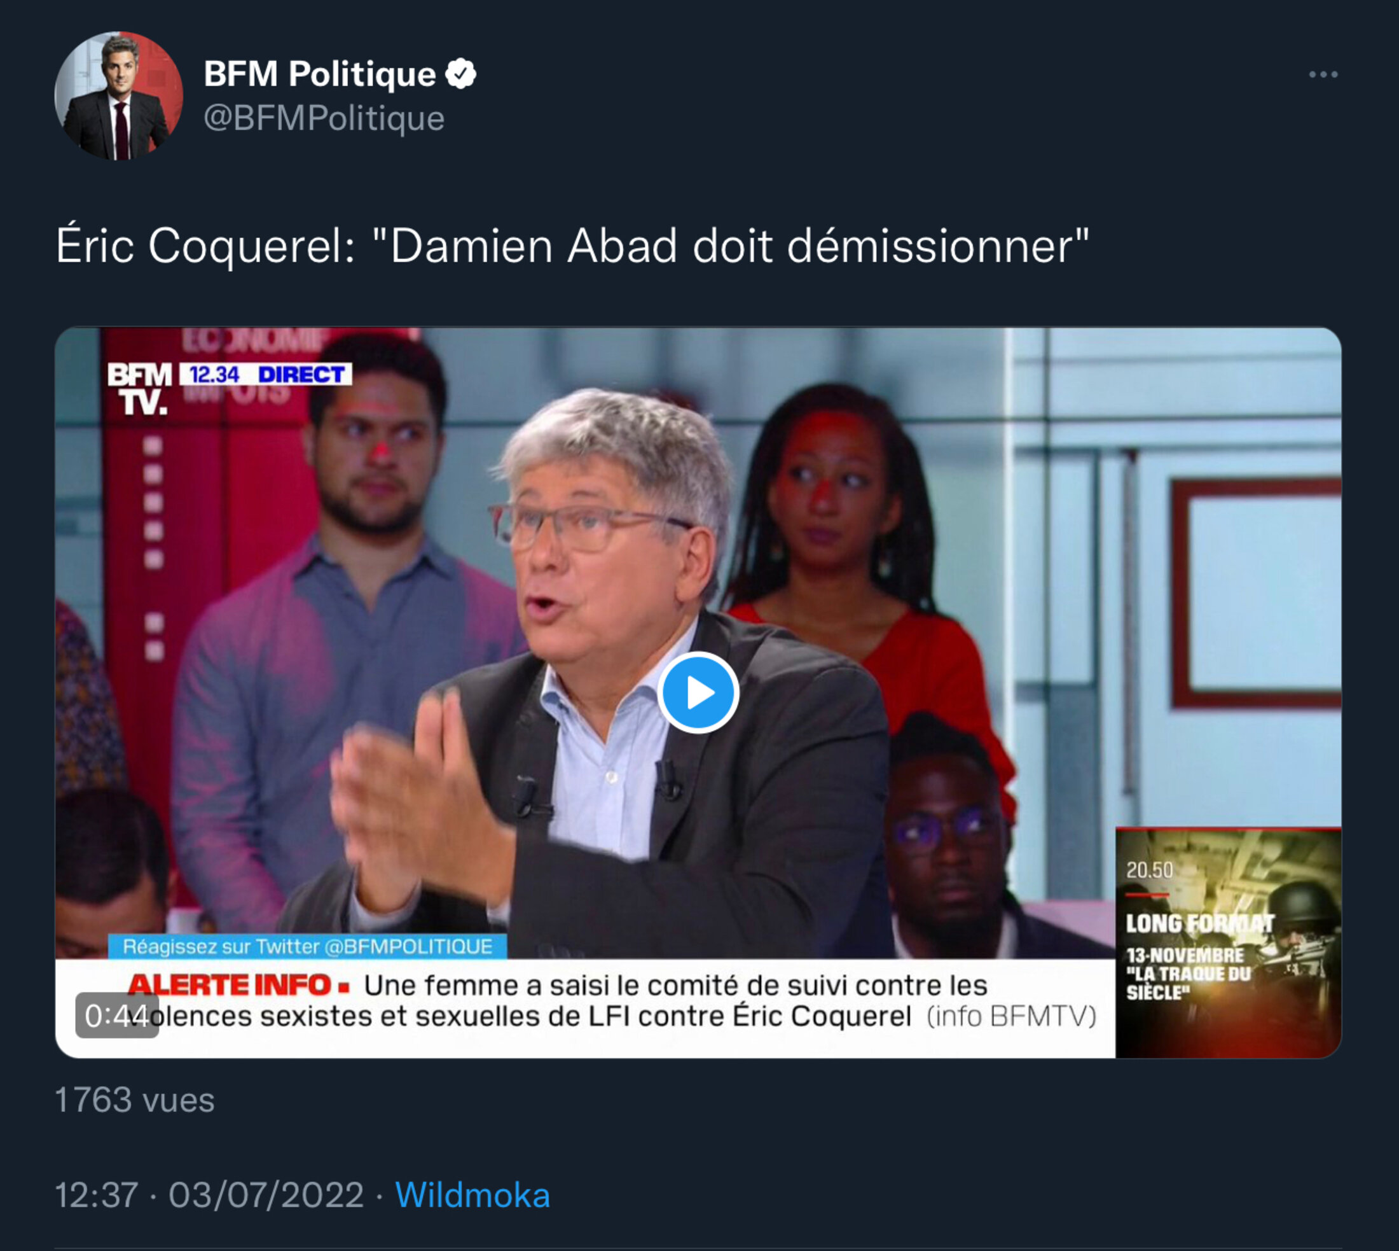Open the BFM Politique display name
This screenshot has width=1399, height=1251.
tap(319, 74)
